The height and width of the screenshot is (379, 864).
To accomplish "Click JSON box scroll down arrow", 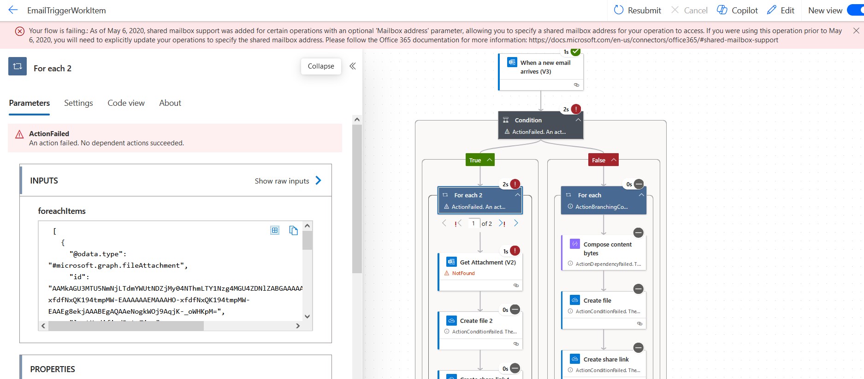I will (308, 316).
